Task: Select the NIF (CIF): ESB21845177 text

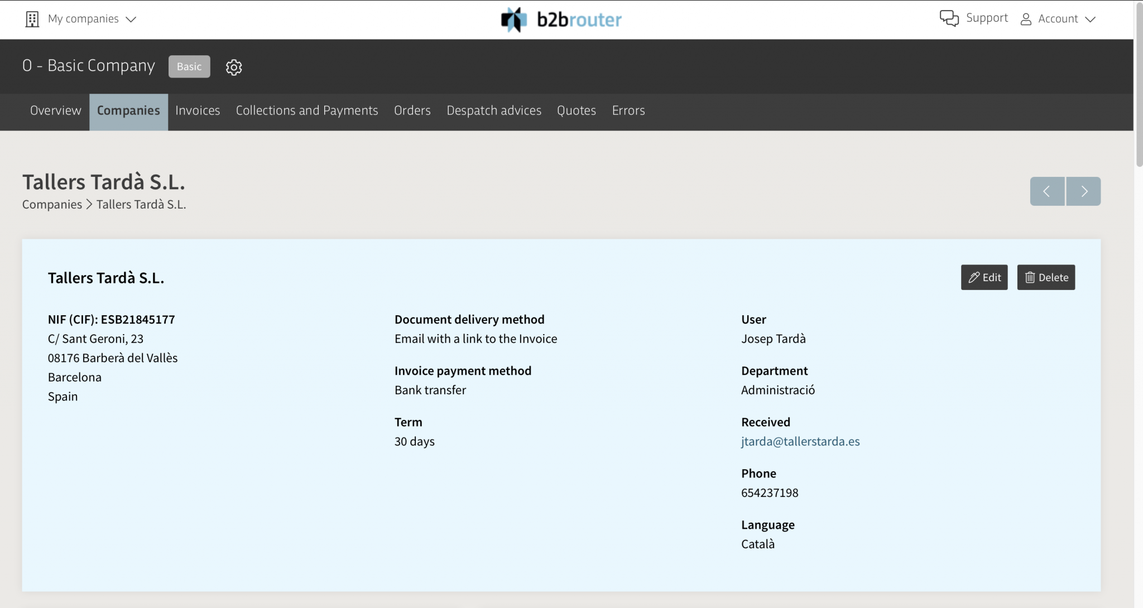Action: click(x=112, y=320)
